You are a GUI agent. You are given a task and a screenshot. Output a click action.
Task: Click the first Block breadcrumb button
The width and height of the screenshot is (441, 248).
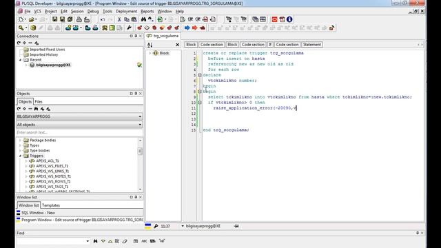coord(191,44)
